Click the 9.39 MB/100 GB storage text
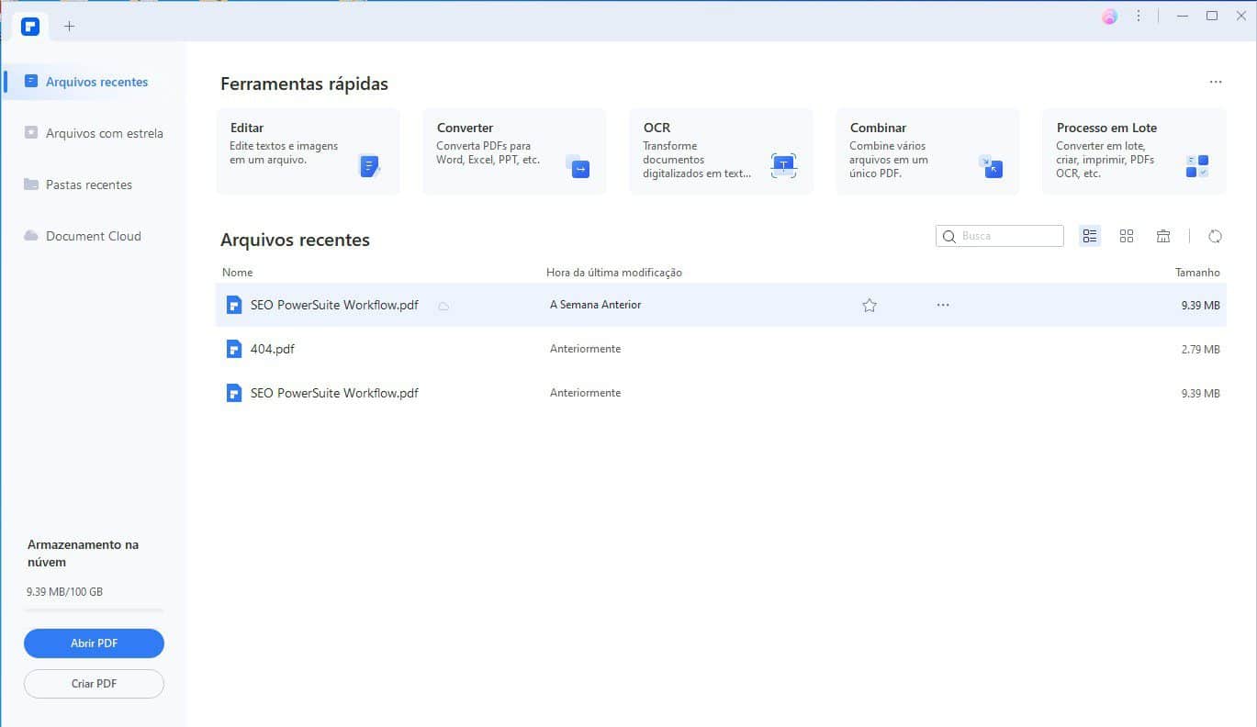This screenshot has width=1257, height=727. pos(65,592)
